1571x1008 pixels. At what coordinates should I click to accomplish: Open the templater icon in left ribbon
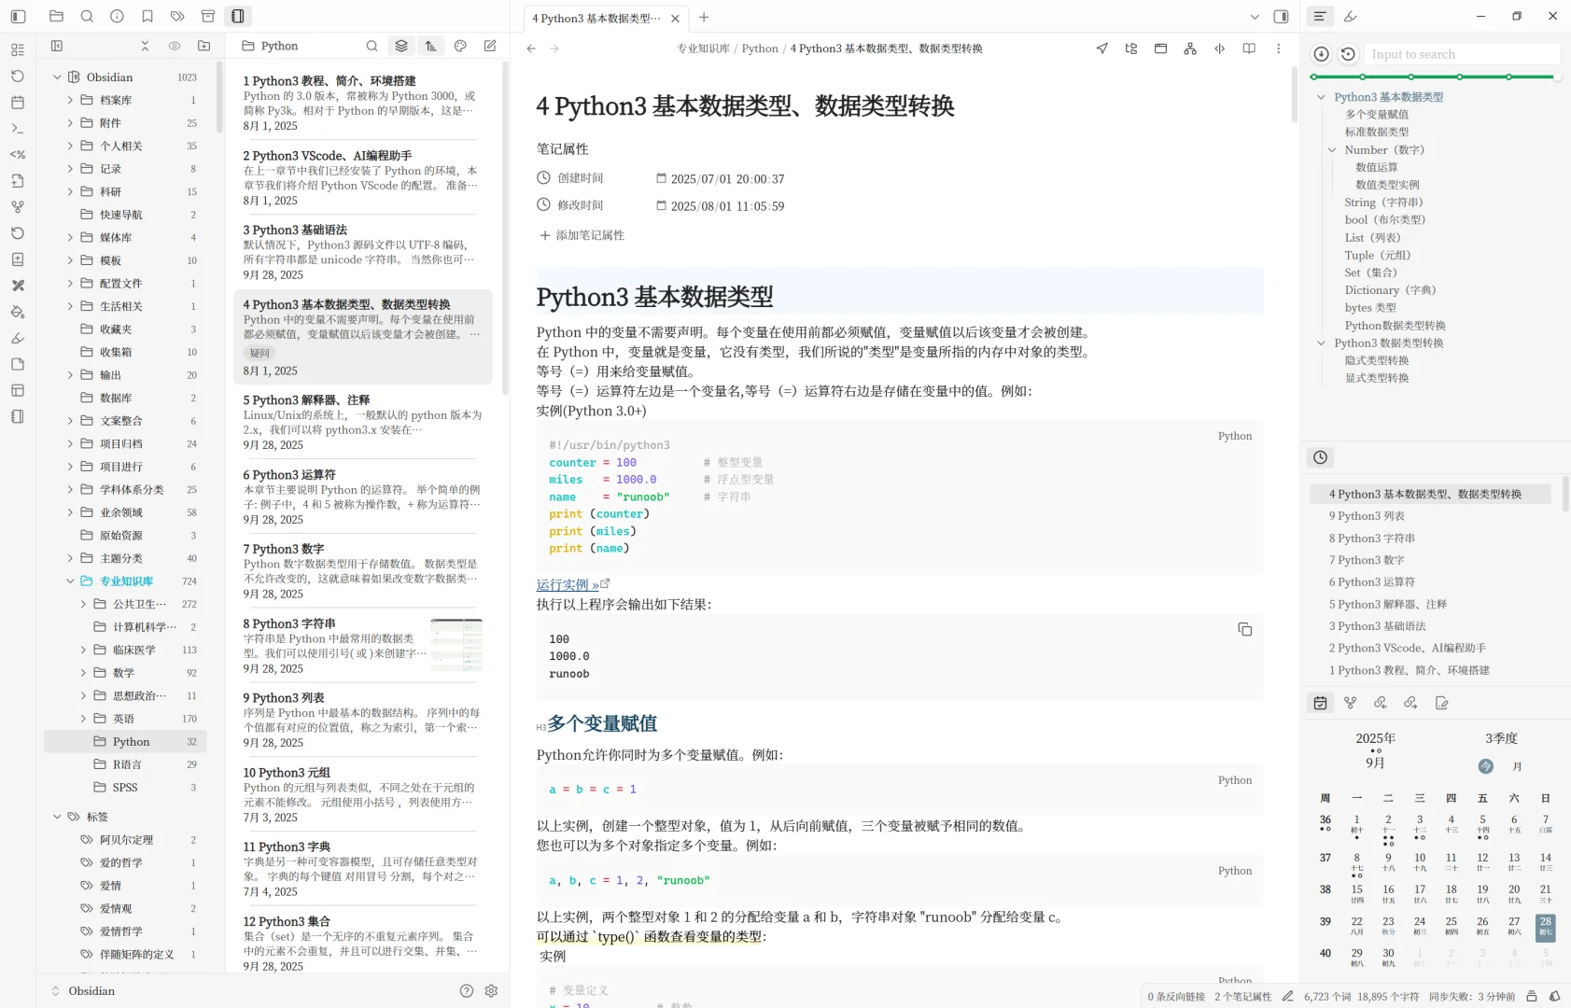pyautogui.click(x=18, y=154)
